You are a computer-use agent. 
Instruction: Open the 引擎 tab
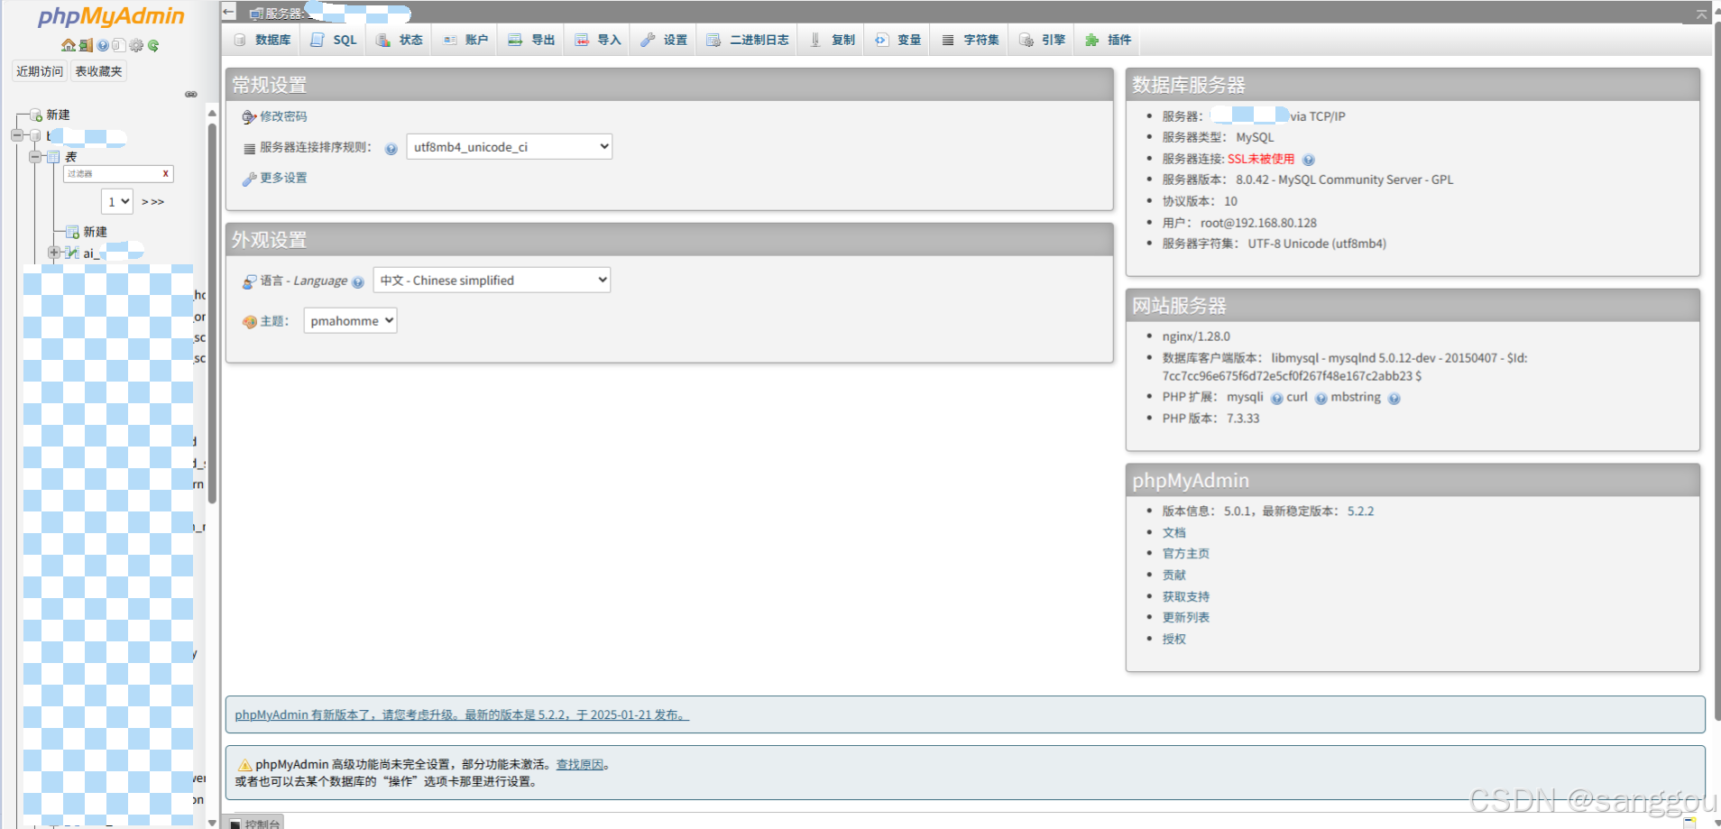pyautogui.click(x=1043, y=40)
